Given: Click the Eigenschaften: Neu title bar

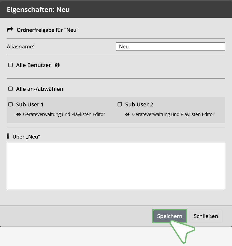Looking at the screenshot, I should 38,10.
